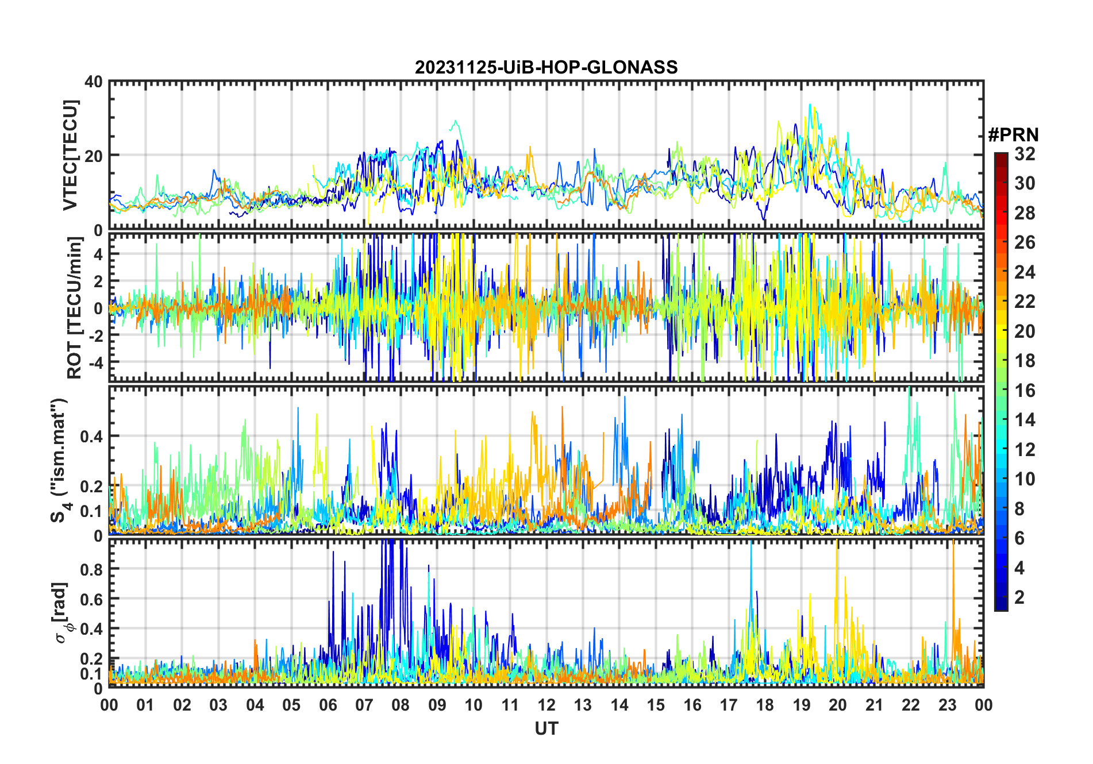
Task: Click the 17 hour tick on the UT axis
Action: [x=729, y=705]
